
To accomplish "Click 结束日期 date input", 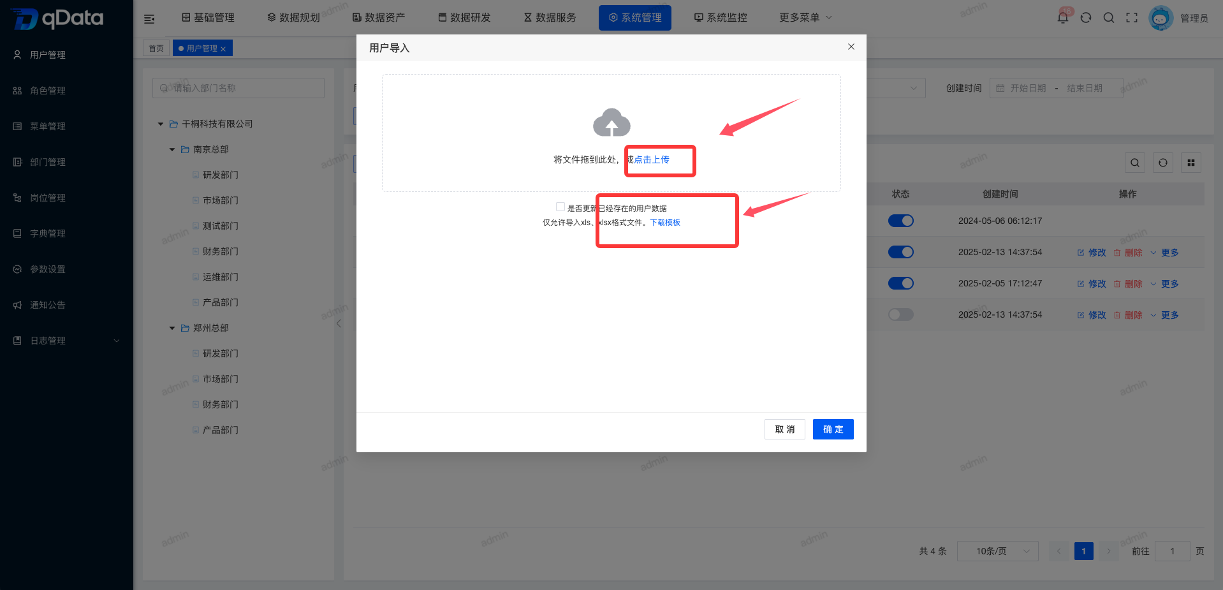I will point(1085,88).
